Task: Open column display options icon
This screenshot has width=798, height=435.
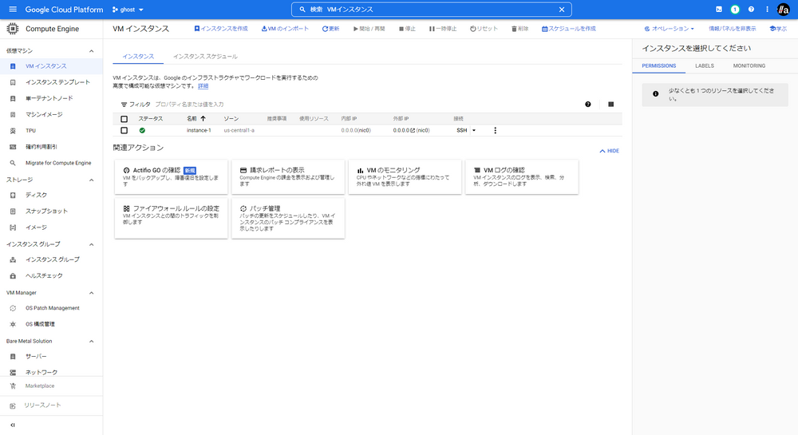Action: [x=610, y=105]
